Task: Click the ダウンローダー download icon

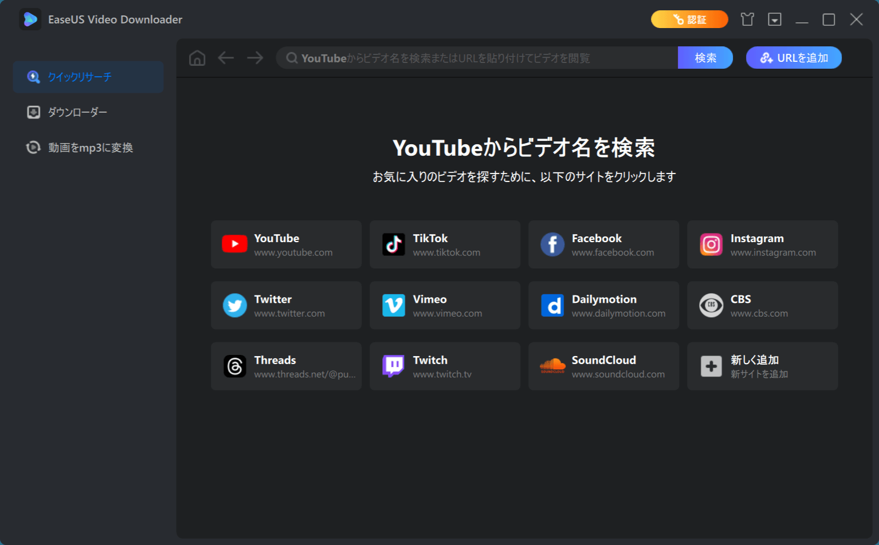Action: pyautogui.click(x=34, y=112)
